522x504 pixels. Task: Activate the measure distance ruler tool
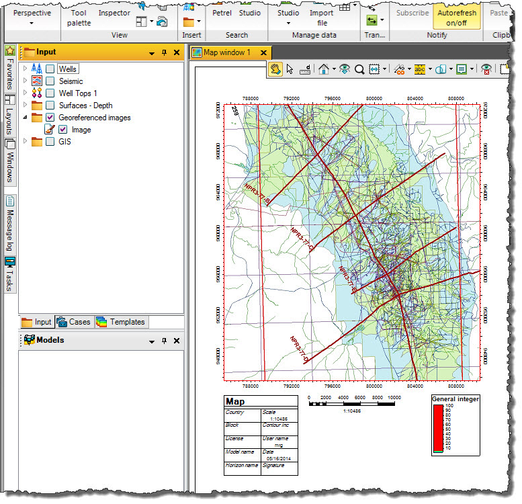(x=305, y=69)
